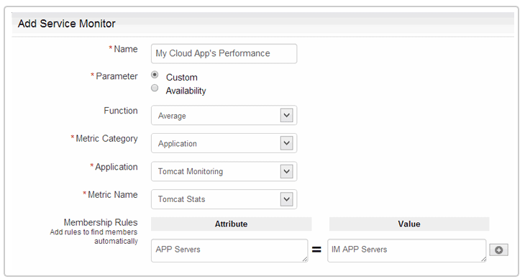
Task: Open the Application dropdown showing Tomcat Monitoring
Action: tap(224, 171)
